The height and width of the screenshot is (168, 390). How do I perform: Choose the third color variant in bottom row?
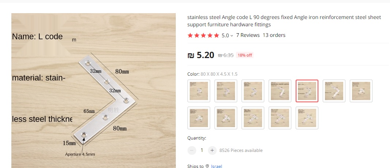click(253, 118)
